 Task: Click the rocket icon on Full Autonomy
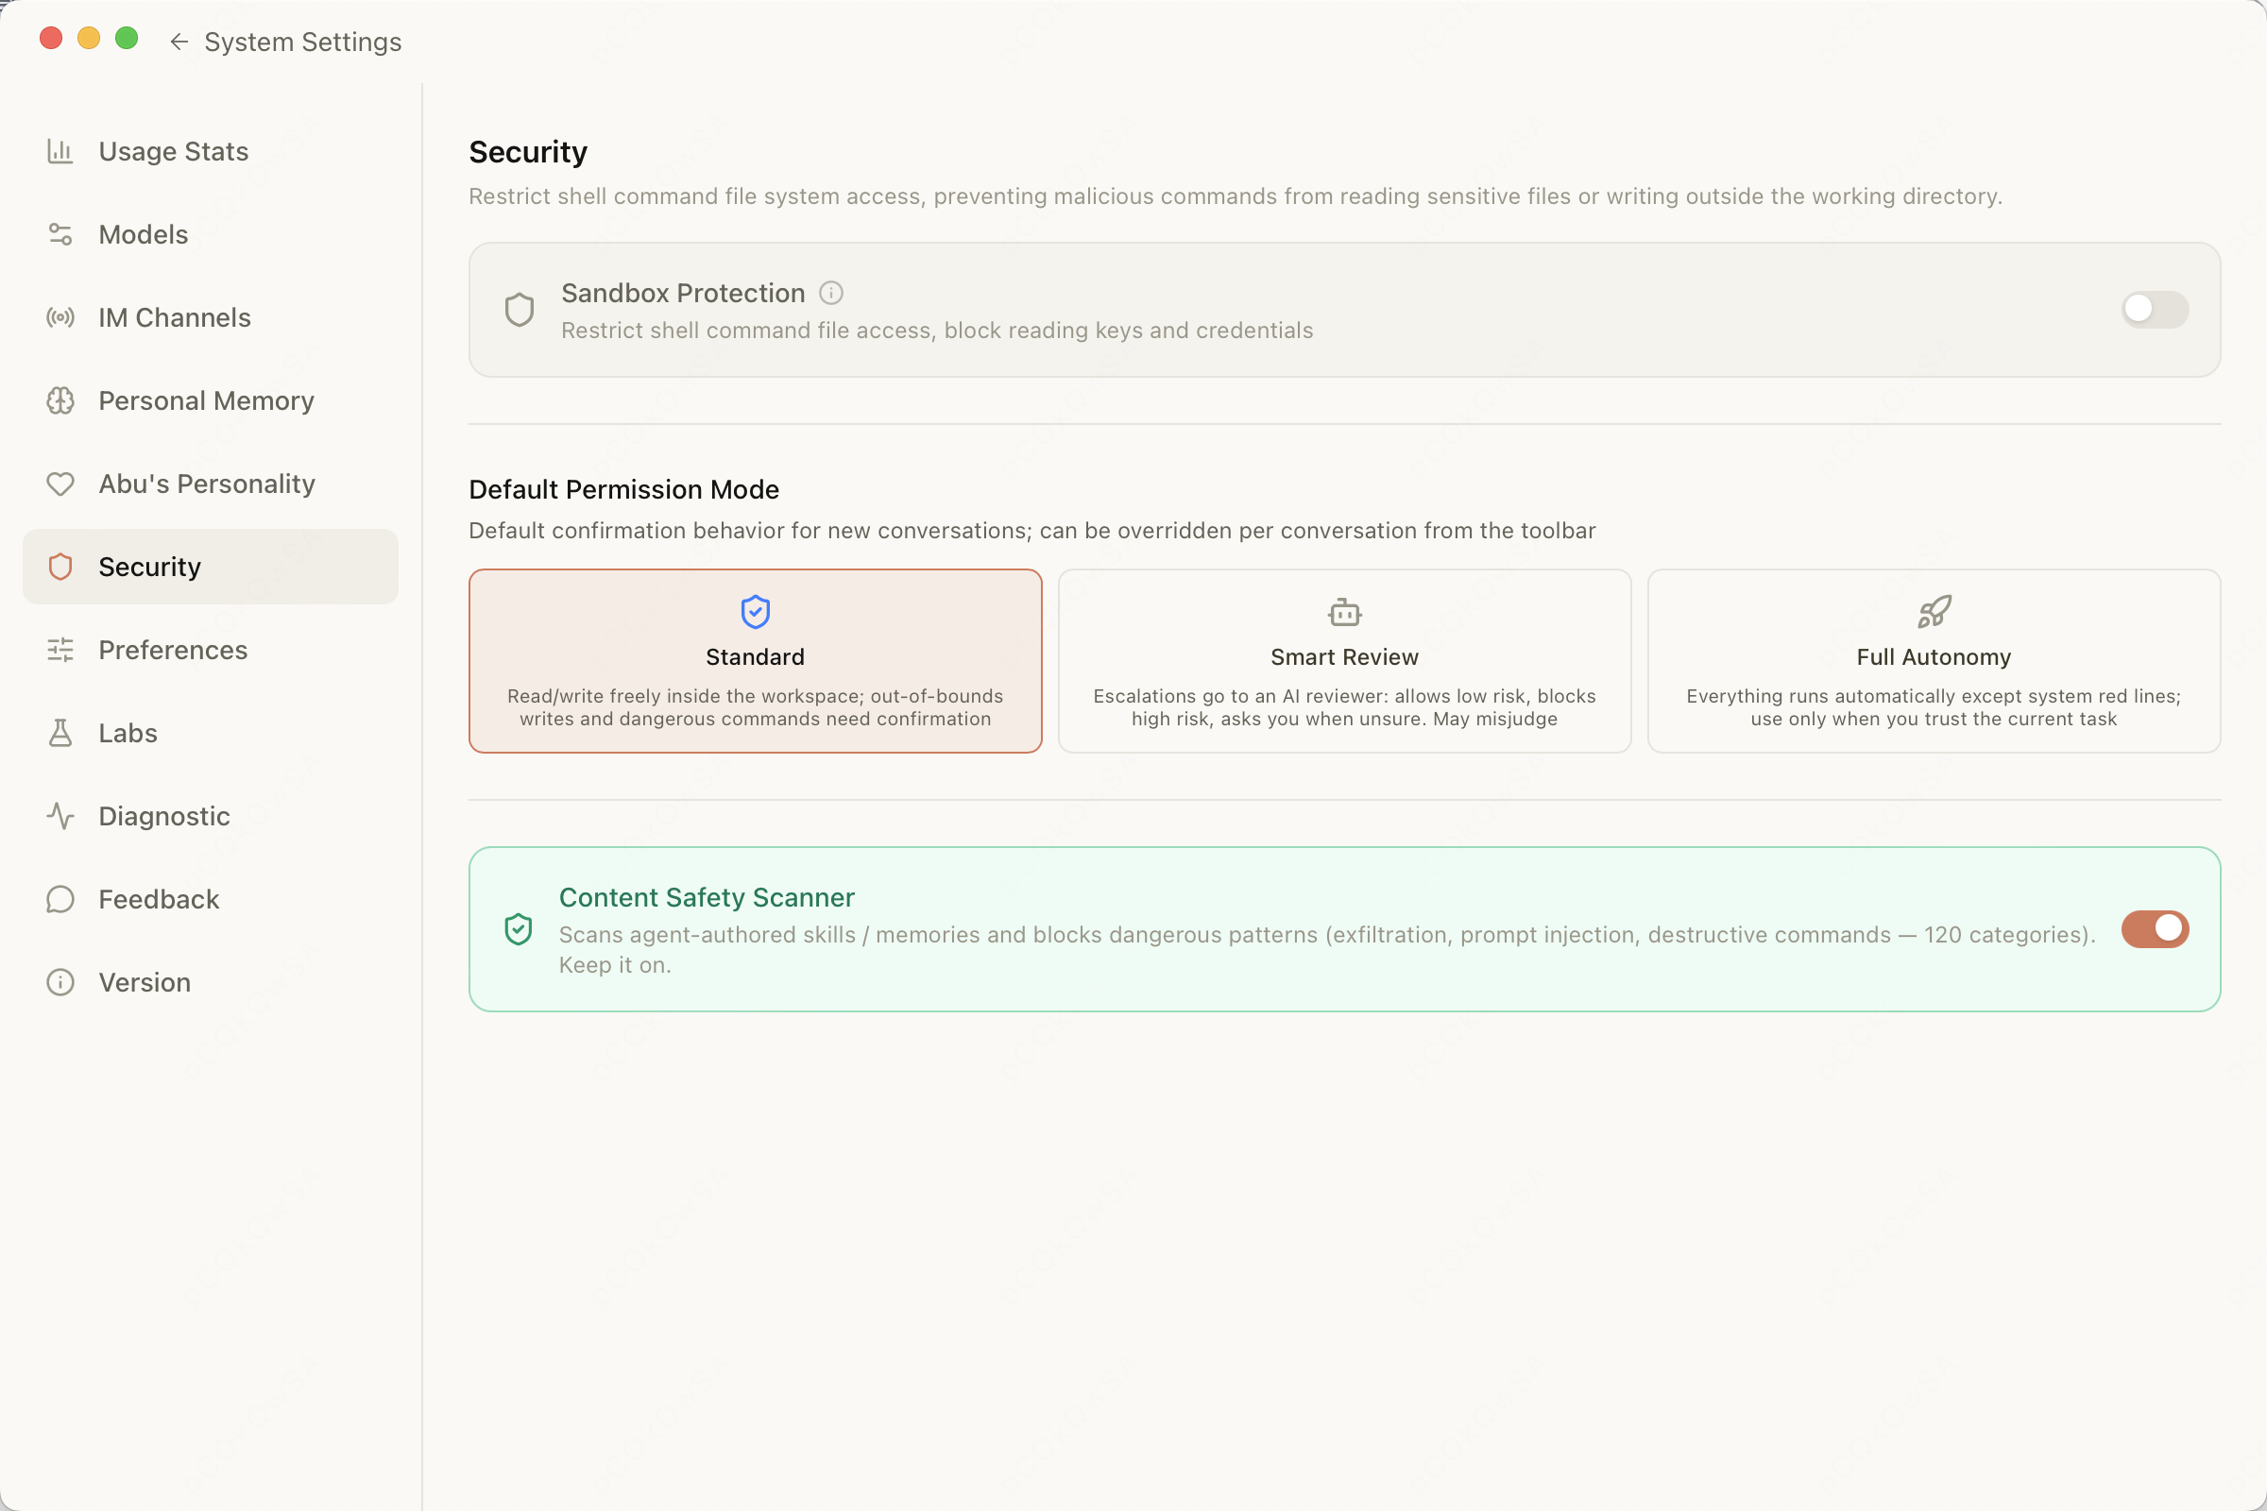point(1934,611)
